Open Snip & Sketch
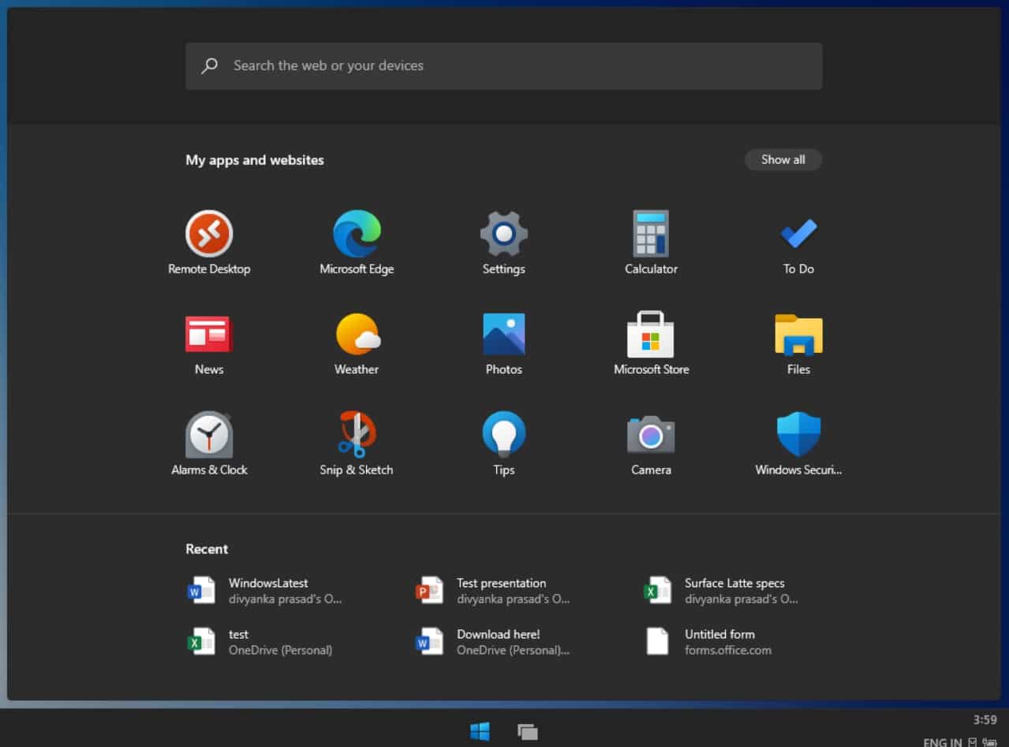 357,444
